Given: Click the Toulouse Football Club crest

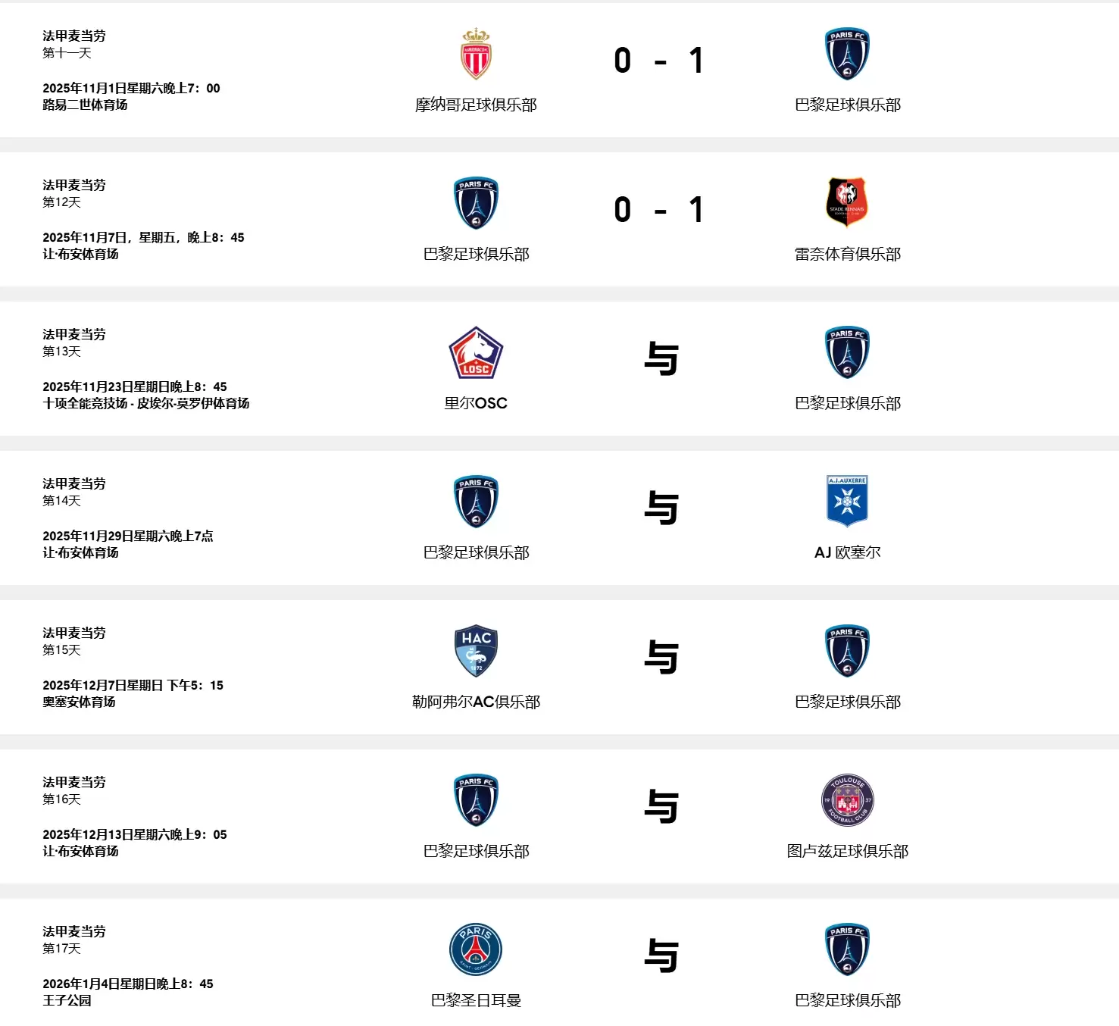Looking at the screenshot, I should [847, 800].
